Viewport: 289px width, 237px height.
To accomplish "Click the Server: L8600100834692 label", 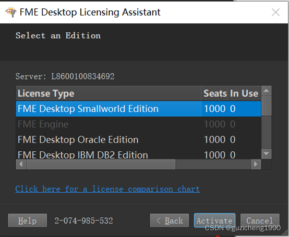I will point(65,76).
